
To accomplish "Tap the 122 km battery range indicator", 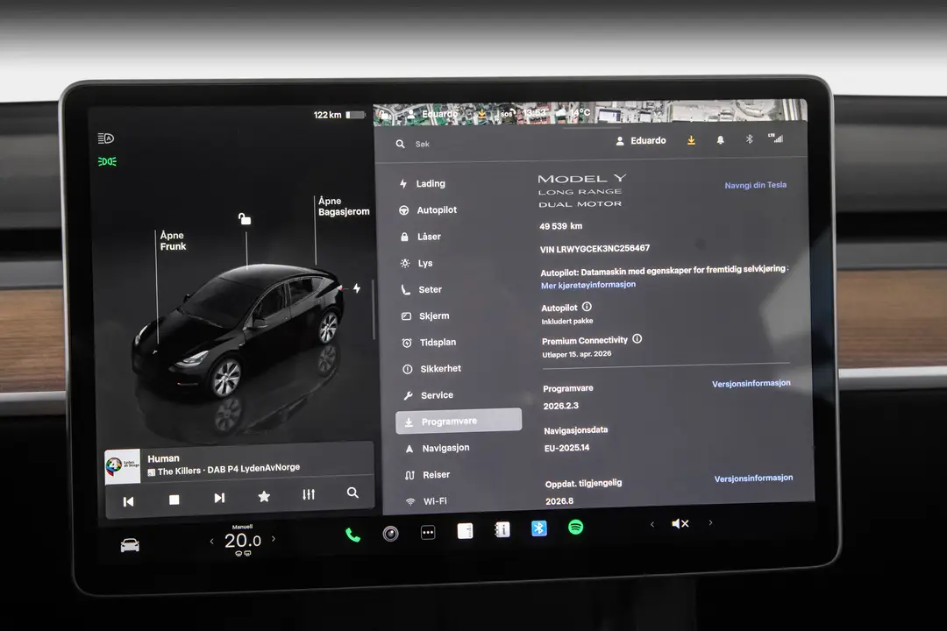I will click(339, 115).
